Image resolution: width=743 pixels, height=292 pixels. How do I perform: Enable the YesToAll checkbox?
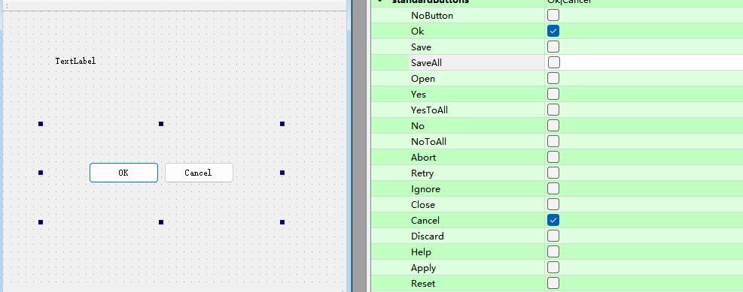click(x=553, y=110)
